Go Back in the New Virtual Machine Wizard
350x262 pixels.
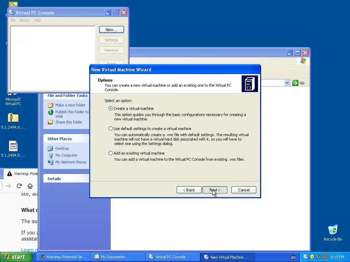pos(189,190)
